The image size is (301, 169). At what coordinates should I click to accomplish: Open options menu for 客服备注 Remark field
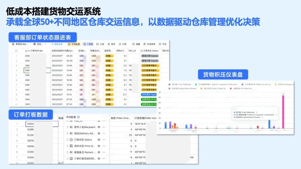coord(104,152)
